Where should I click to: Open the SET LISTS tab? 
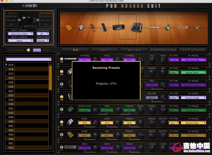tap(193, 50)
